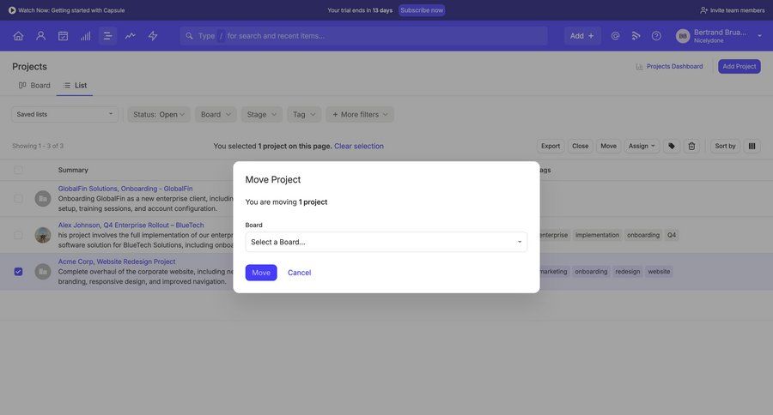The width and height of the screenshot is (773, 415).
Task: Open the help question mark icon
Action: coord(656,36)
